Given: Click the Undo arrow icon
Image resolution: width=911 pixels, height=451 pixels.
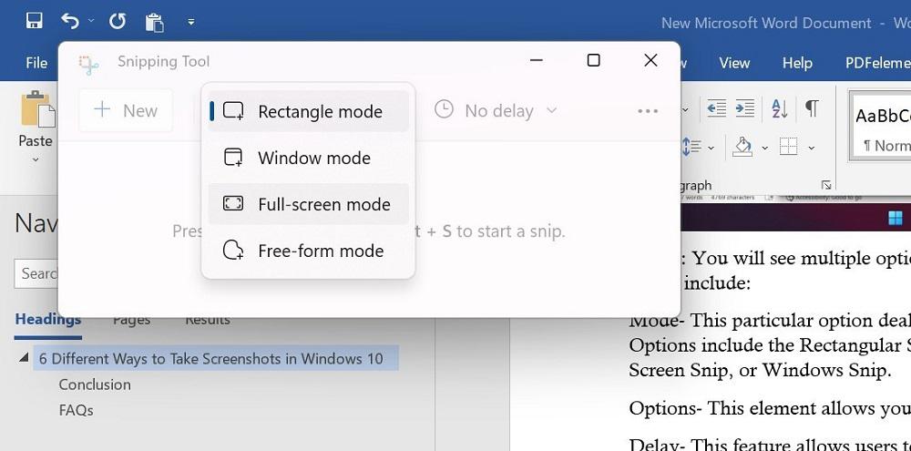Looking at the screenshot, I should (x=69, y=20).
